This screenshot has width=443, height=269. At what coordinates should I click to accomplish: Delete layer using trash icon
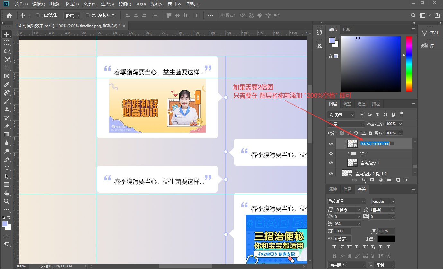(406, 180)
